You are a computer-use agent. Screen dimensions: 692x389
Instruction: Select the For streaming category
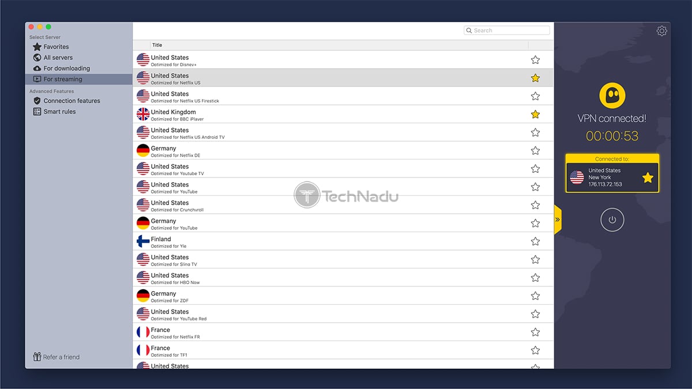point(79,80)
